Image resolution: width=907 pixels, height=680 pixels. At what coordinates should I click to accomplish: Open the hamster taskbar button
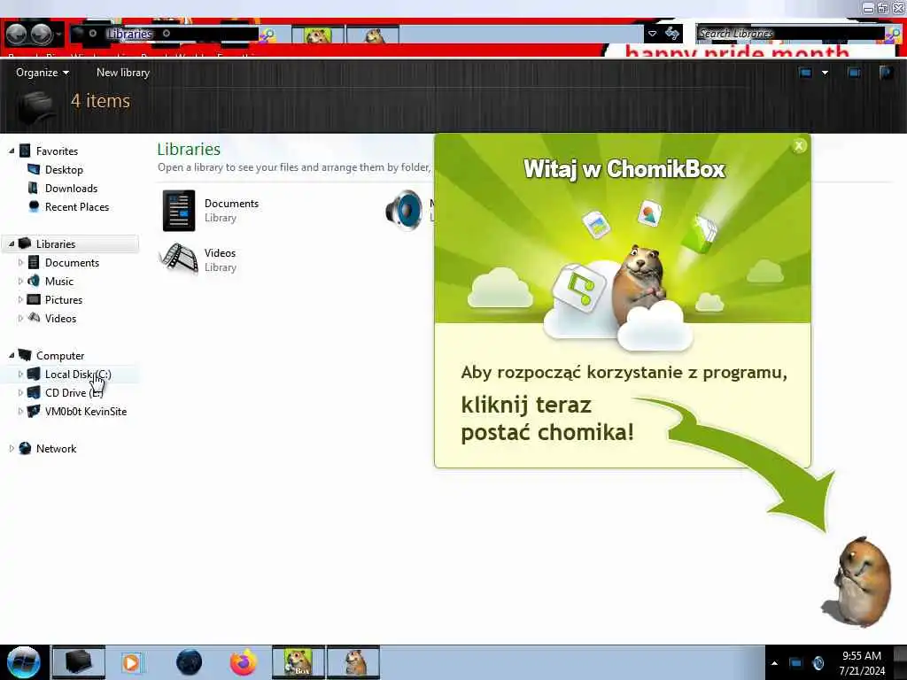353,662
